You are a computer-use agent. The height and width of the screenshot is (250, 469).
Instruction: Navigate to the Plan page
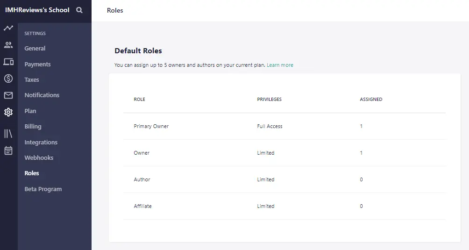pyautogui.click(x=30, y=111)
